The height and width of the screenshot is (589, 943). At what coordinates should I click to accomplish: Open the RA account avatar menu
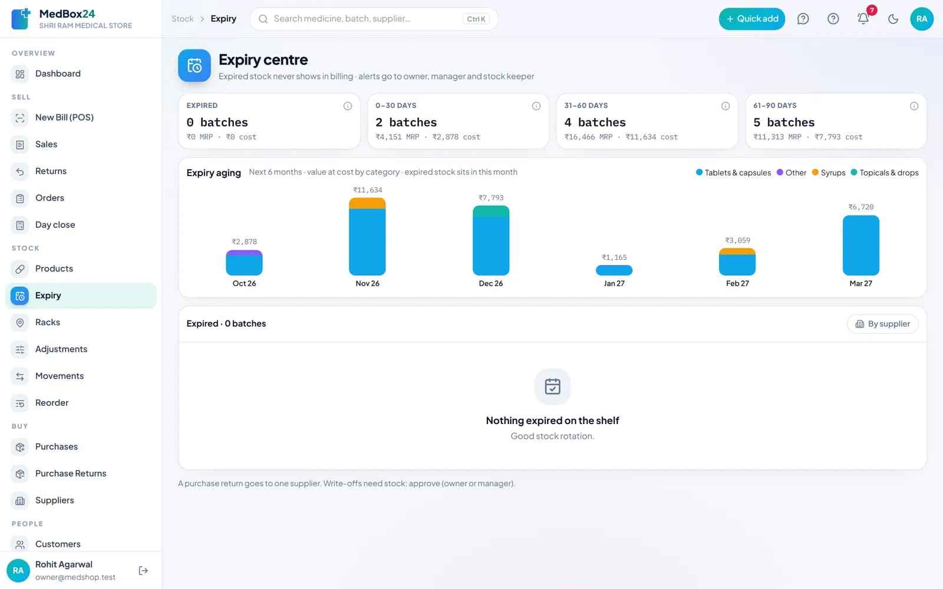(922, 19)
